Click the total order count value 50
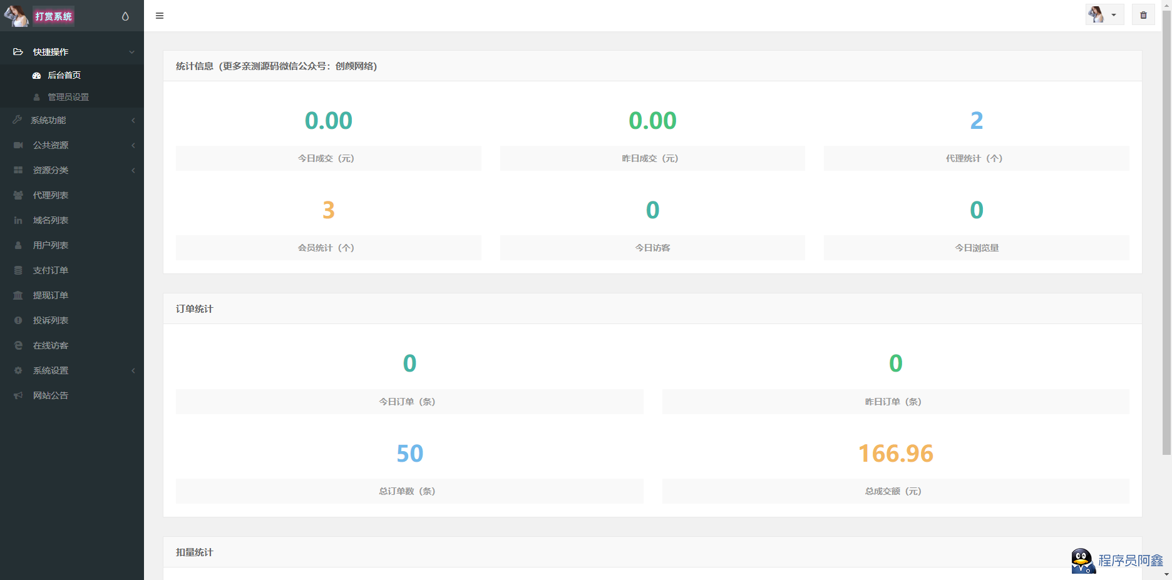The height and width of the screenshot is (580, 1172). click(x=410, y=454)
